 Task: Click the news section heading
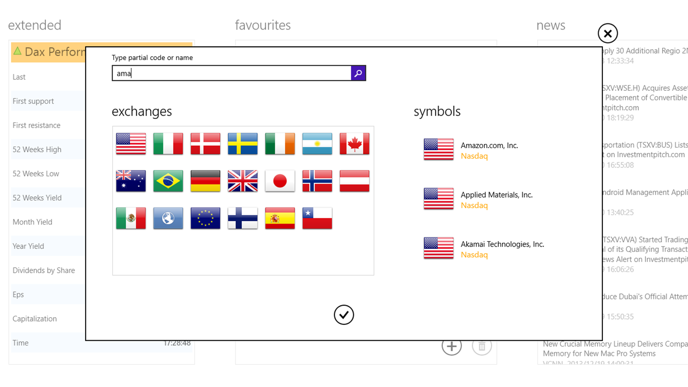(551, 25)
